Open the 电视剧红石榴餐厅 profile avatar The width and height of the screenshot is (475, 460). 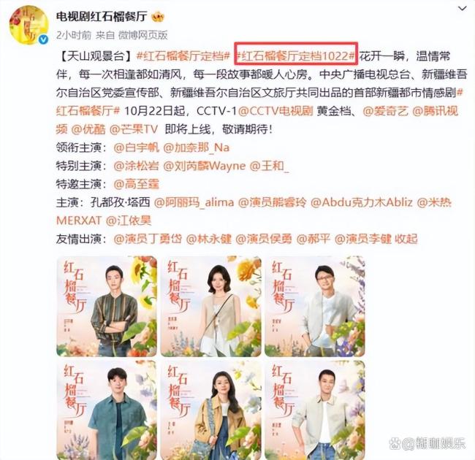pyautogui.click(x=29, y=25)
